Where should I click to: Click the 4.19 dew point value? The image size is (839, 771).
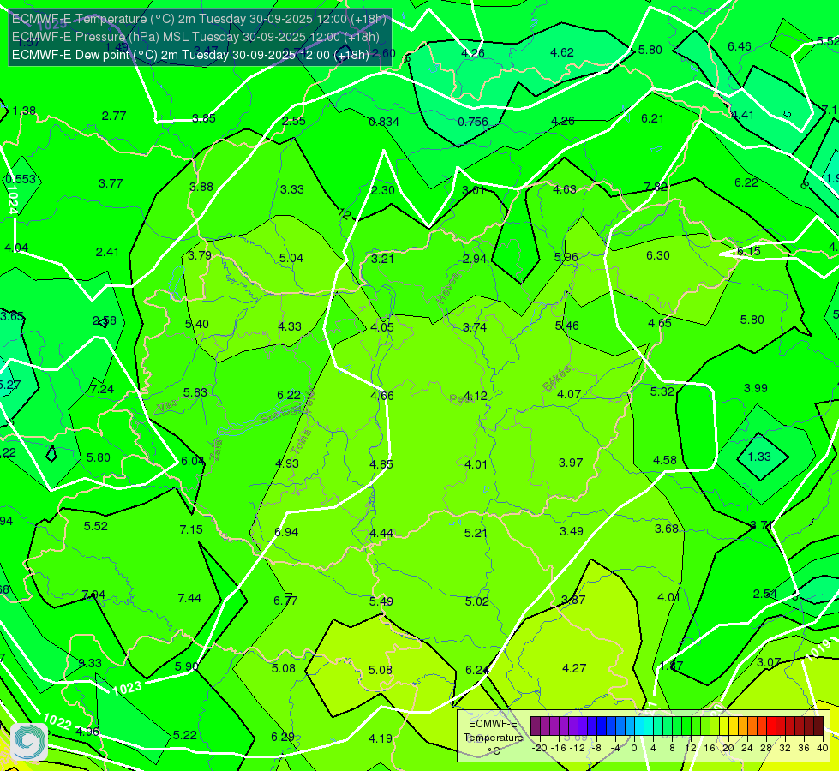click(x=381, y=739)
